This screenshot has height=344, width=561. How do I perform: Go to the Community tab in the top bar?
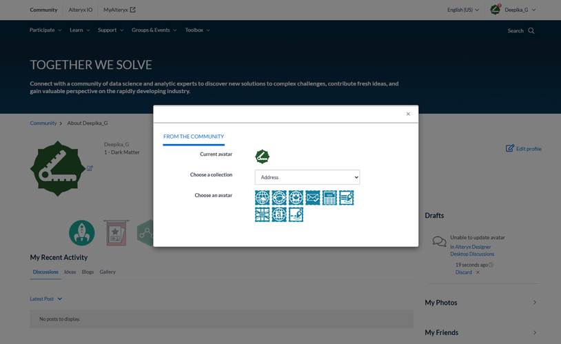(43, 10)
